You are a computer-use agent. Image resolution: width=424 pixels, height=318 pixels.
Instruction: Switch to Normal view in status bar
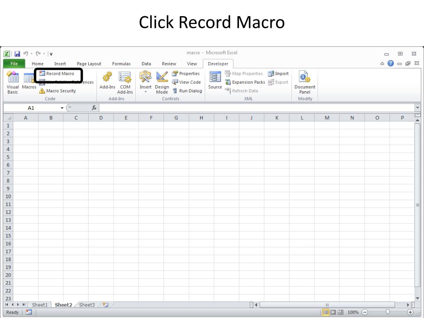point(325,312)
